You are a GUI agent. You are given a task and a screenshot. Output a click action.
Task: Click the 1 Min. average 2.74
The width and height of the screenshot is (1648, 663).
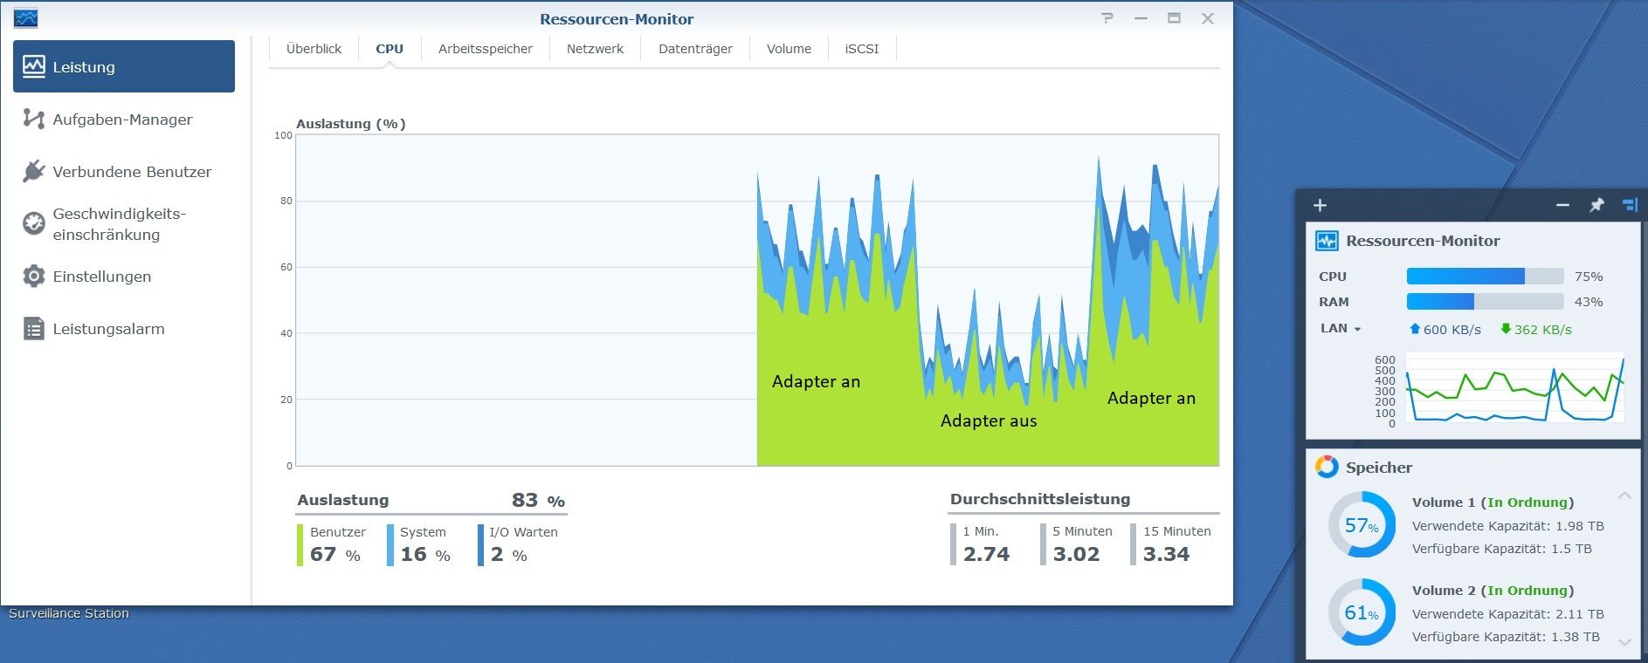[986, 554]
